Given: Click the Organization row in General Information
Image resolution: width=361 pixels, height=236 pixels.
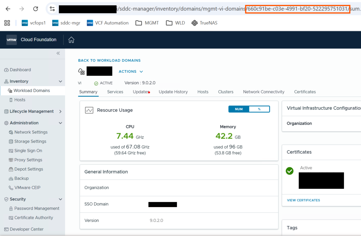Looking at the screenshot, I should 179,188.
